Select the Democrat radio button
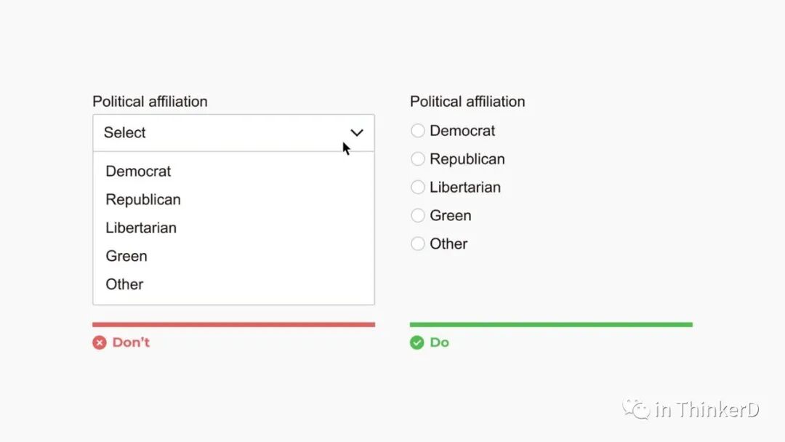 (x=418, y=131)
